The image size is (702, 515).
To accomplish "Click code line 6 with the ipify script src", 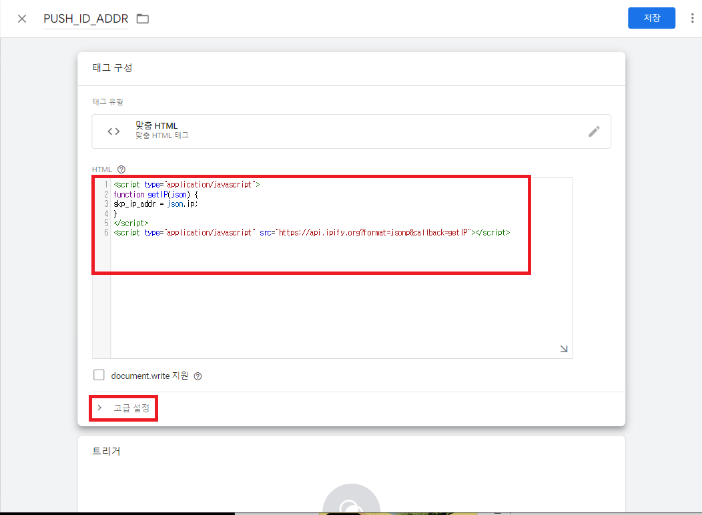I will (x=312, y=233).
